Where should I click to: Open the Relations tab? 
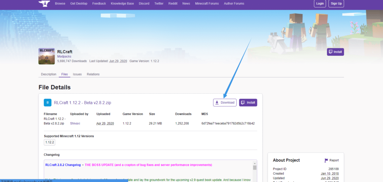(93, 74)
